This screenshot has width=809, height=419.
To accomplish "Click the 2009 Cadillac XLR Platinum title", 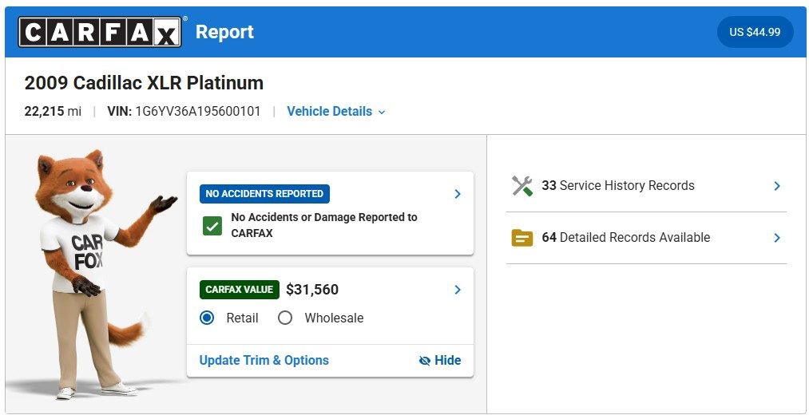I will pos(144,83).
